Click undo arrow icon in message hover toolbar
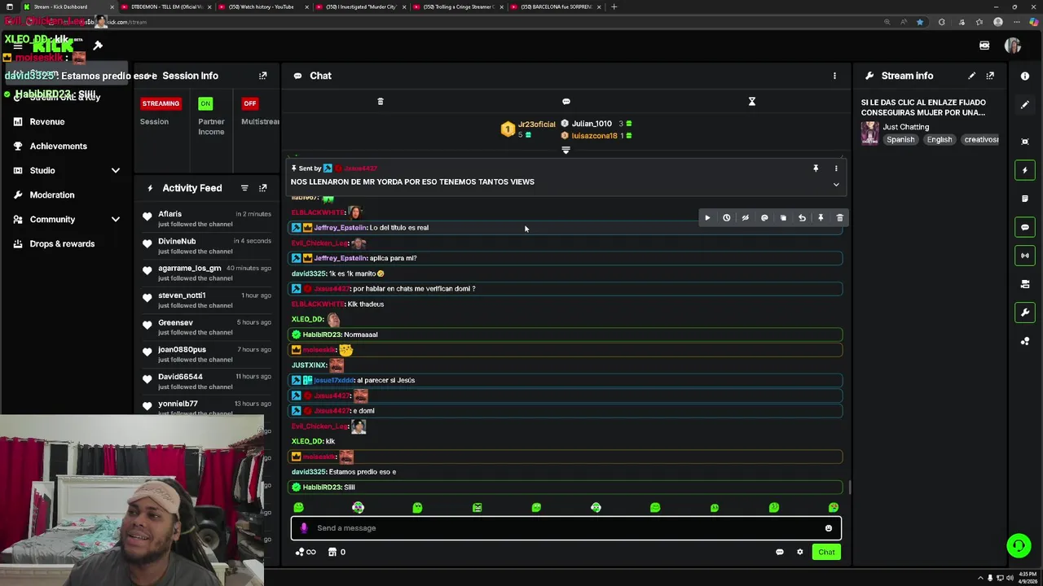The image size is (1043, 586). (x=802, y=218)
